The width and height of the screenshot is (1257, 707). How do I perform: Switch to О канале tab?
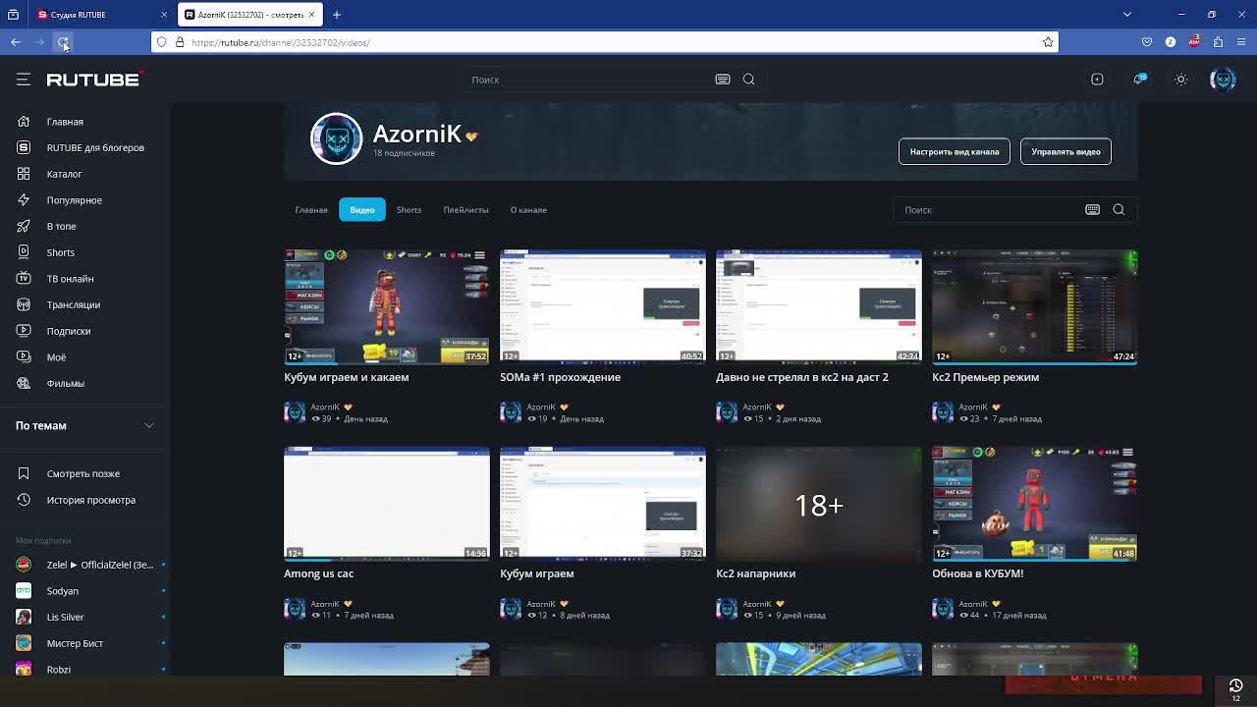point(528,210)
